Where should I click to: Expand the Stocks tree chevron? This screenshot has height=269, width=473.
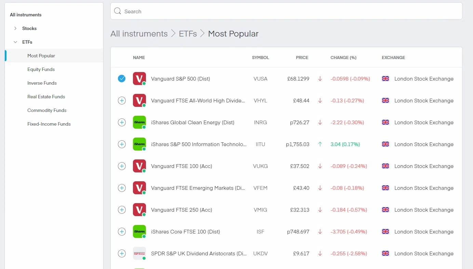pos(15,28)
